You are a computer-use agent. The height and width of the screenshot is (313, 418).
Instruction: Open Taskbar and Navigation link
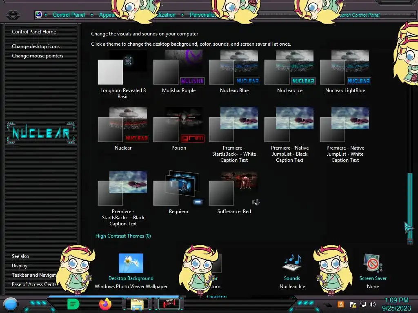coord(34,275)
